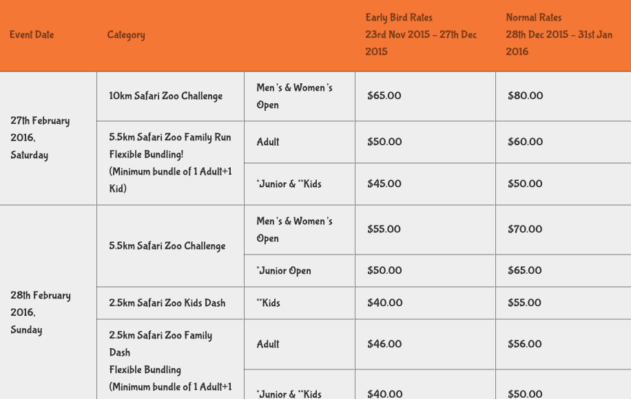Click the *Junior Open subcategory cell
Viewport: 631px width, 399px height.
283,270
